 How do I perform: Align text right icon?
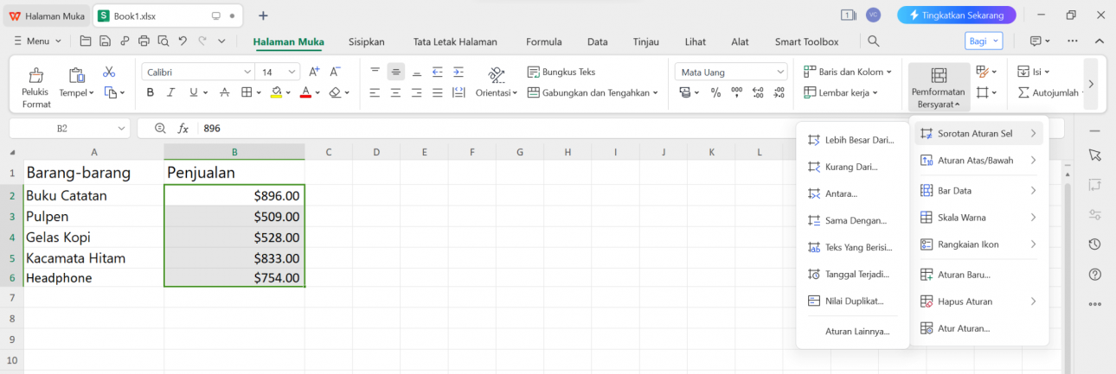(416, 92)
